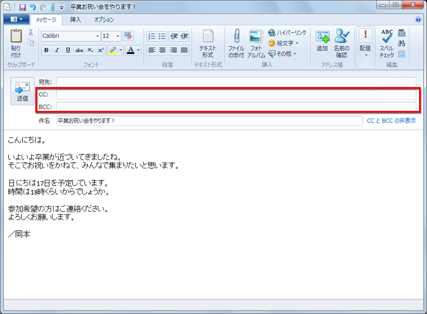Apply yellow text highlight color
Screen dimensions: 427x314
[x=113, y=50]
